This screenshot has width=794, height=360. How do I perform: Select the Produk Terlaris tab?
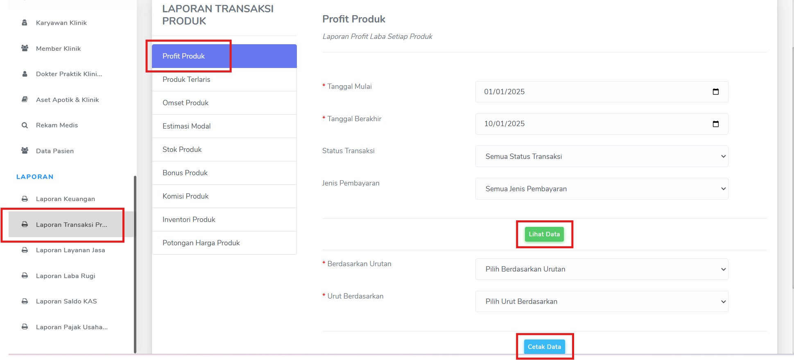click(224, 79)
